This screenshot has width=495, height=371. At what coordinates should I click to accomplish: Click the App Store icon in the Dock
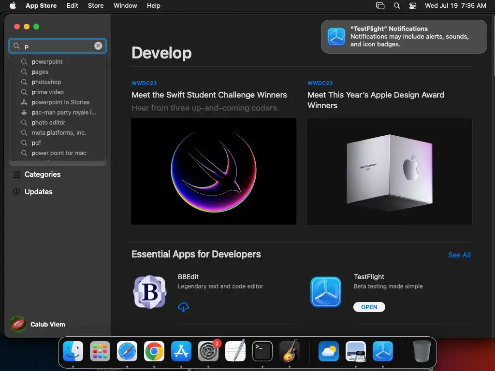pyautogui.click(x=181, y=351)
